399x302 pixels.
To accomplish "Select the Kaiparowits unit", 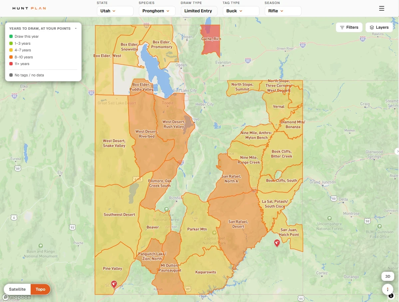I will click(205, 272).
